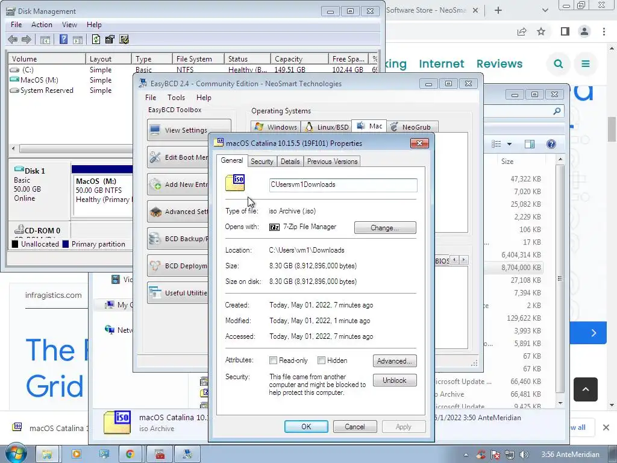Show hidden system tray icons arrow
This screenshot has width=617, height=463.
click(466, 455)
